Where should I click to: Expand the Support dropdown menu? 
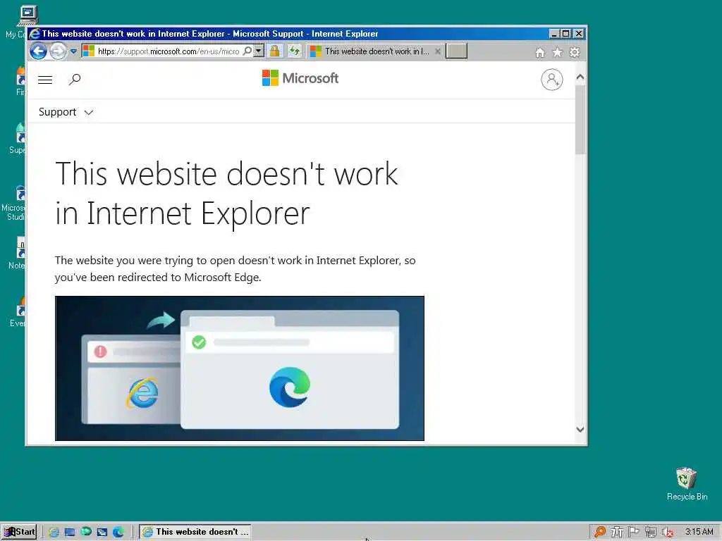pyautogui.click(x=66, y=112)
